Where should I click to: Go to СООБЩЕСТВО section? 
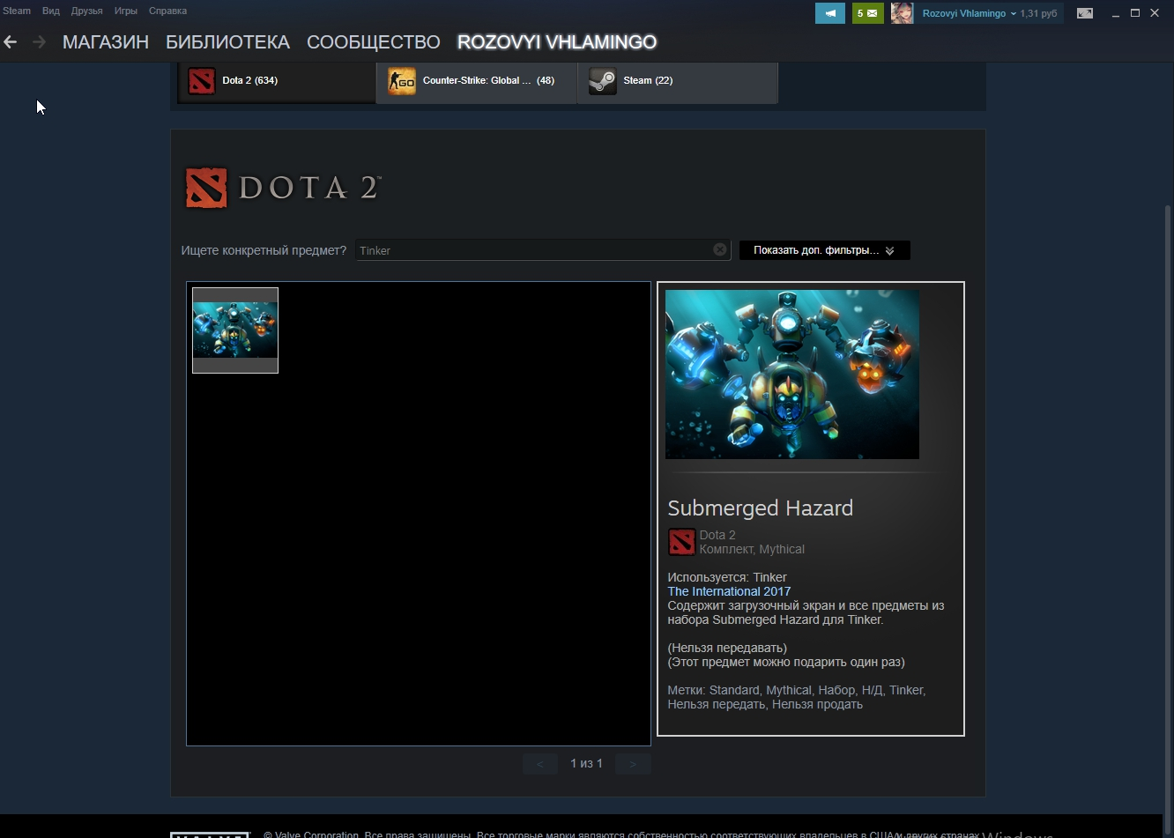pos(374,41)
